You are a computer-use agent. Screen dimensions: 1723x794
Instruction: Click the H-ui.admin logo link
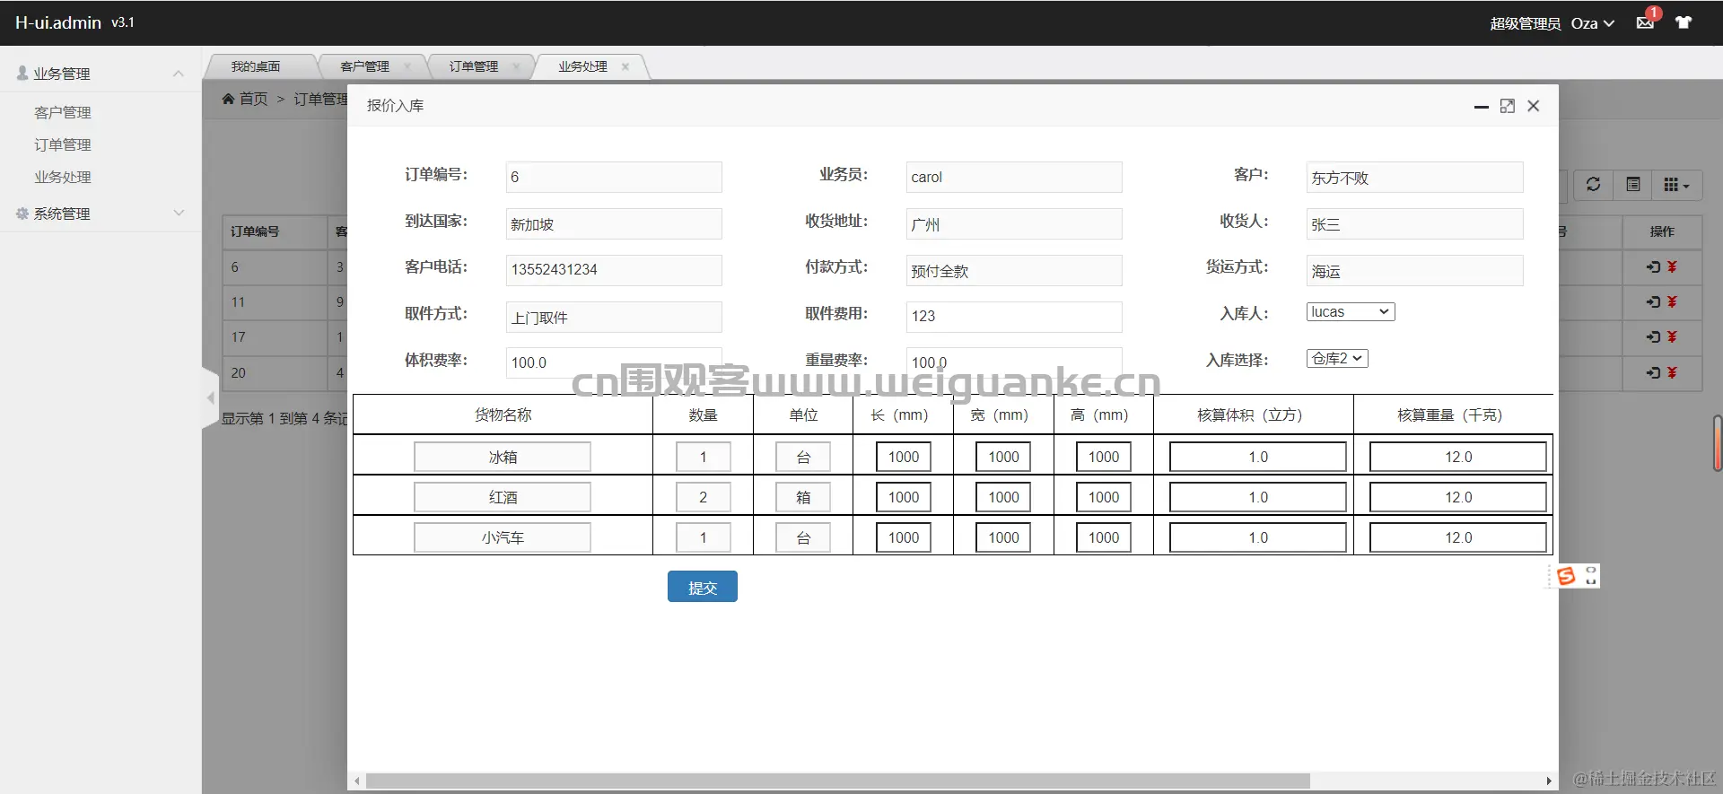[58, 22]
